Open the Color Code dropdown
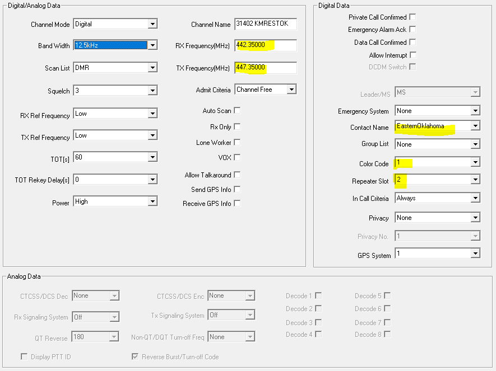The image size is (496, 371). pos(475,163)
